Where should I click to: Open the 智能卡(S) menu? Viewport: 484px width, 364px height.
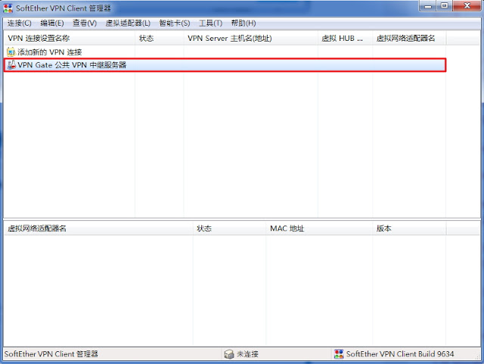coord(175,23)
